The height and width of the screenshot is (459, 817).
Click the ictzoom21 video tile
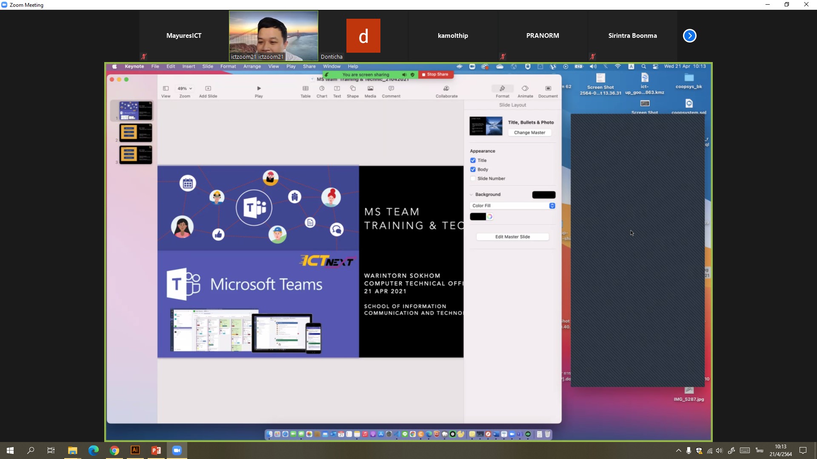coord(274,36)
